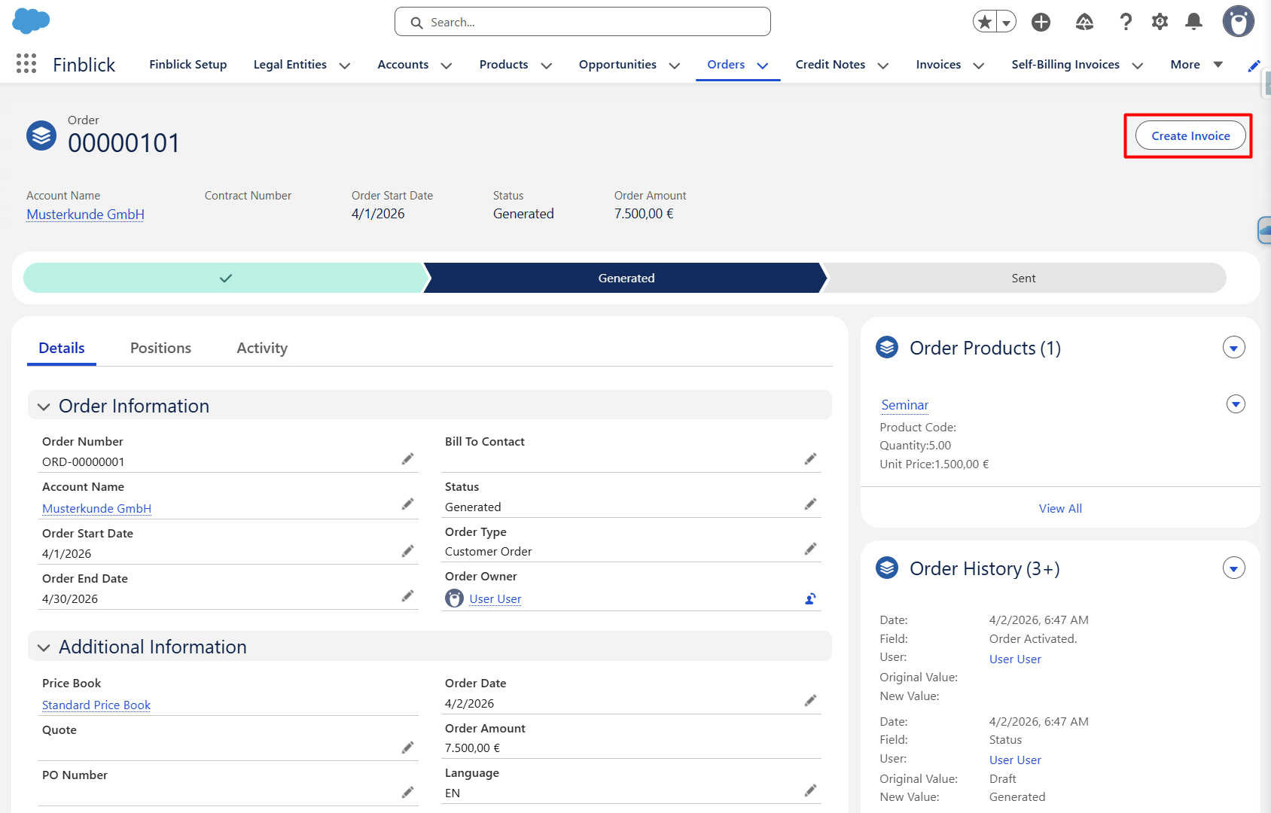Screen dimensions: 1271x813
Task: Open the Order Owner User User link
Action: point(495,599)
